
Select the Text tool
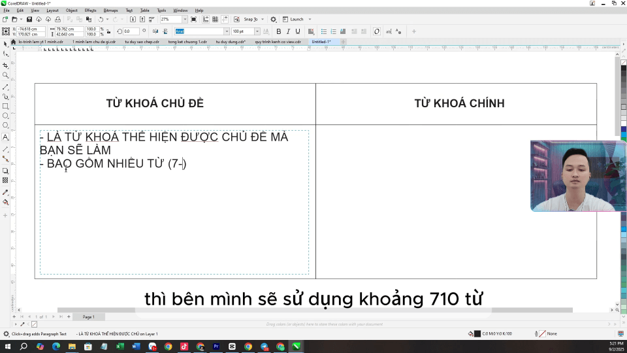(5, 137)
